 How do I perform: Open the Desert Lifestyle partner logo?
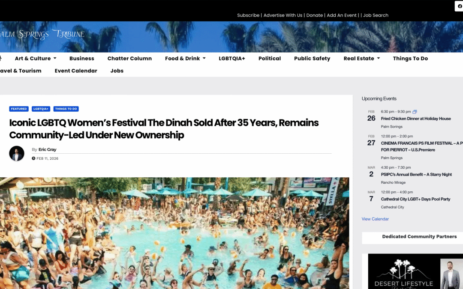pos(403,271)
